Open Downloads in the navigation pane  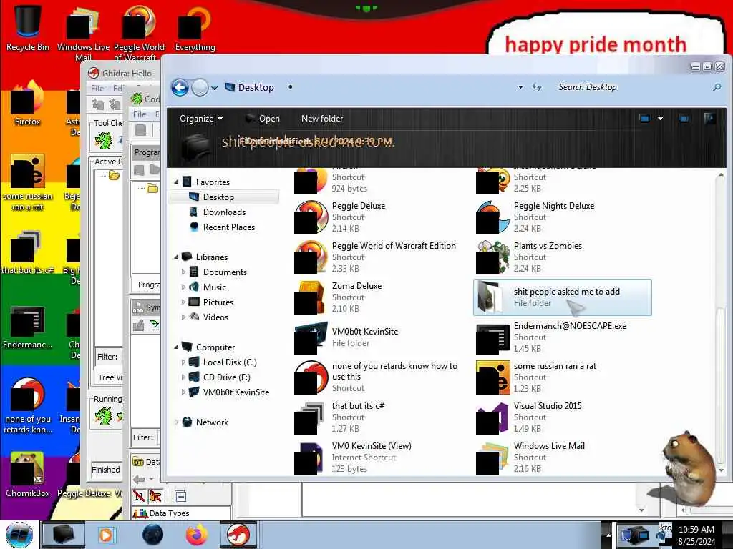click(224, 212)
